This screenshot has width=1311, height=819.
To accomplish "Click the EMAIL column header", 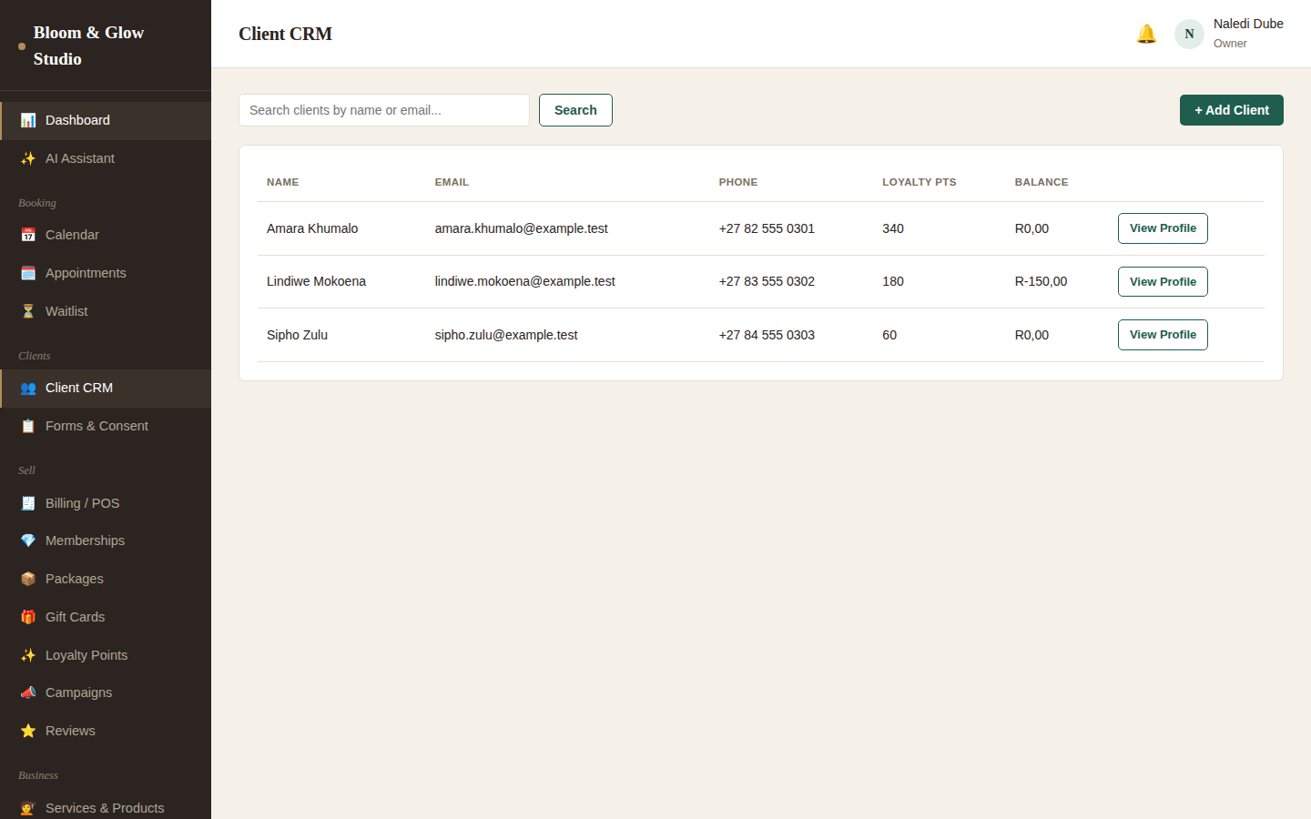I will coord(452,182).
